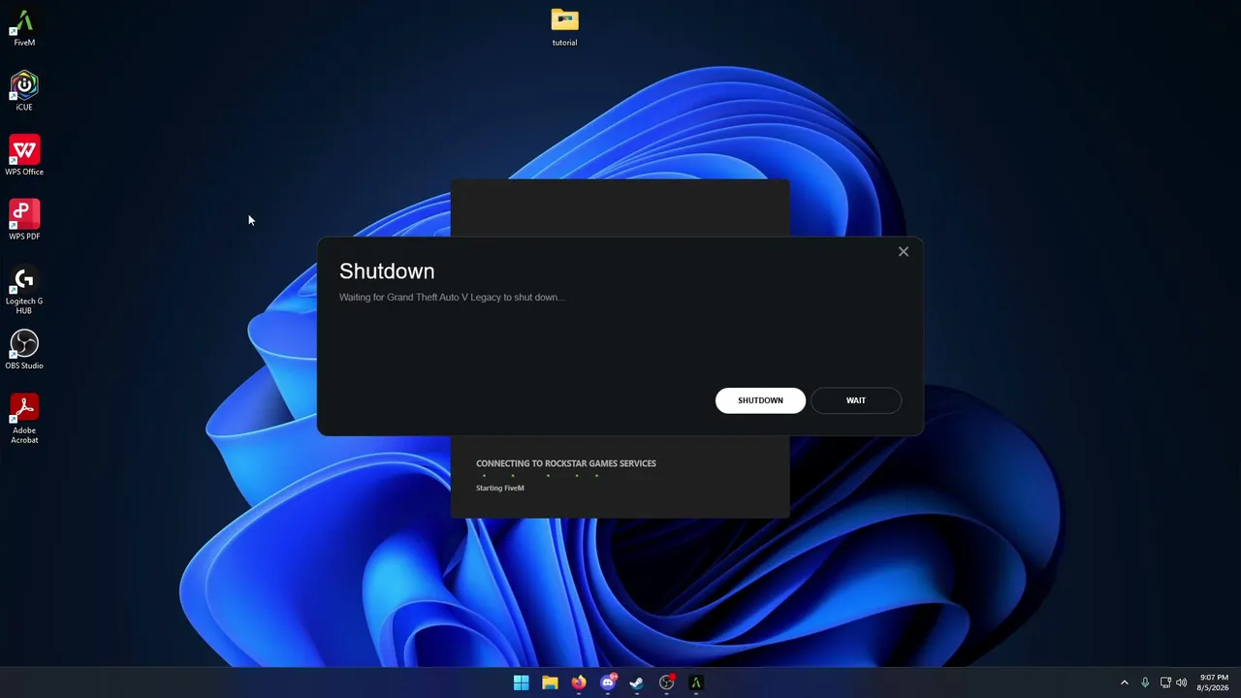Screen dimensions: 1241x698
Task: Open the FiveM desktop shortcut
Action: pos(24,28)
